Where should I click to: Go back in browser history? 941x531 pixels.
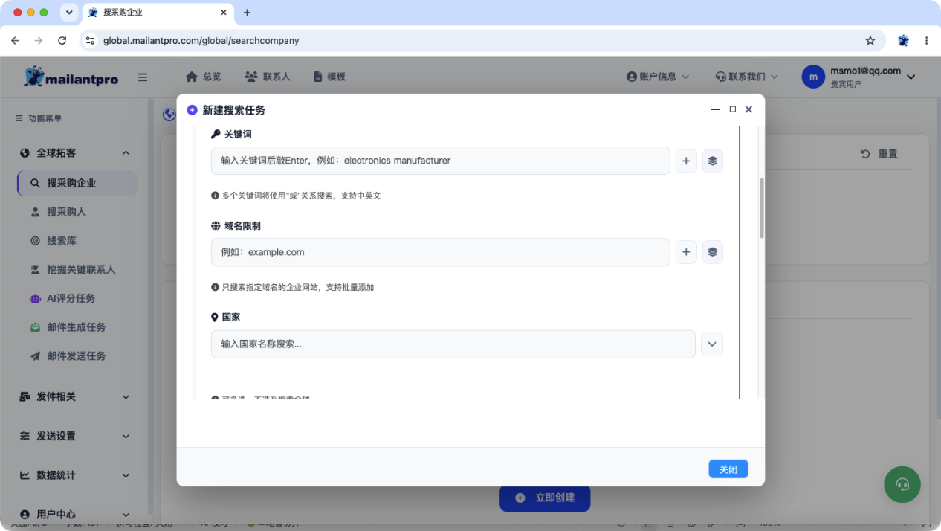[15, 41]
